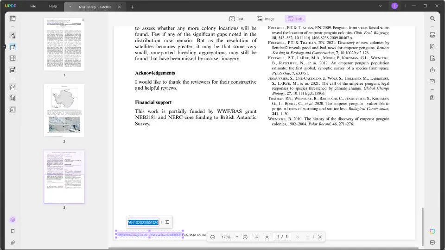This screenshot has height=250, width=445.
Task: Click the Acknowledgements heading
Action: point(155,73)
